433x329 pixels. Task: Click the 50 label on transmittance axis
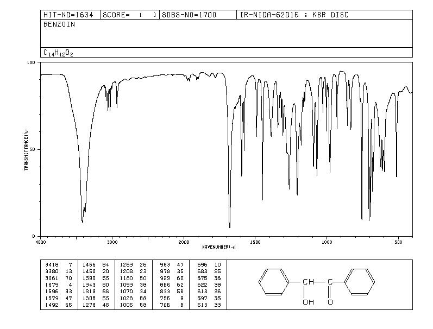click(32, 149)
